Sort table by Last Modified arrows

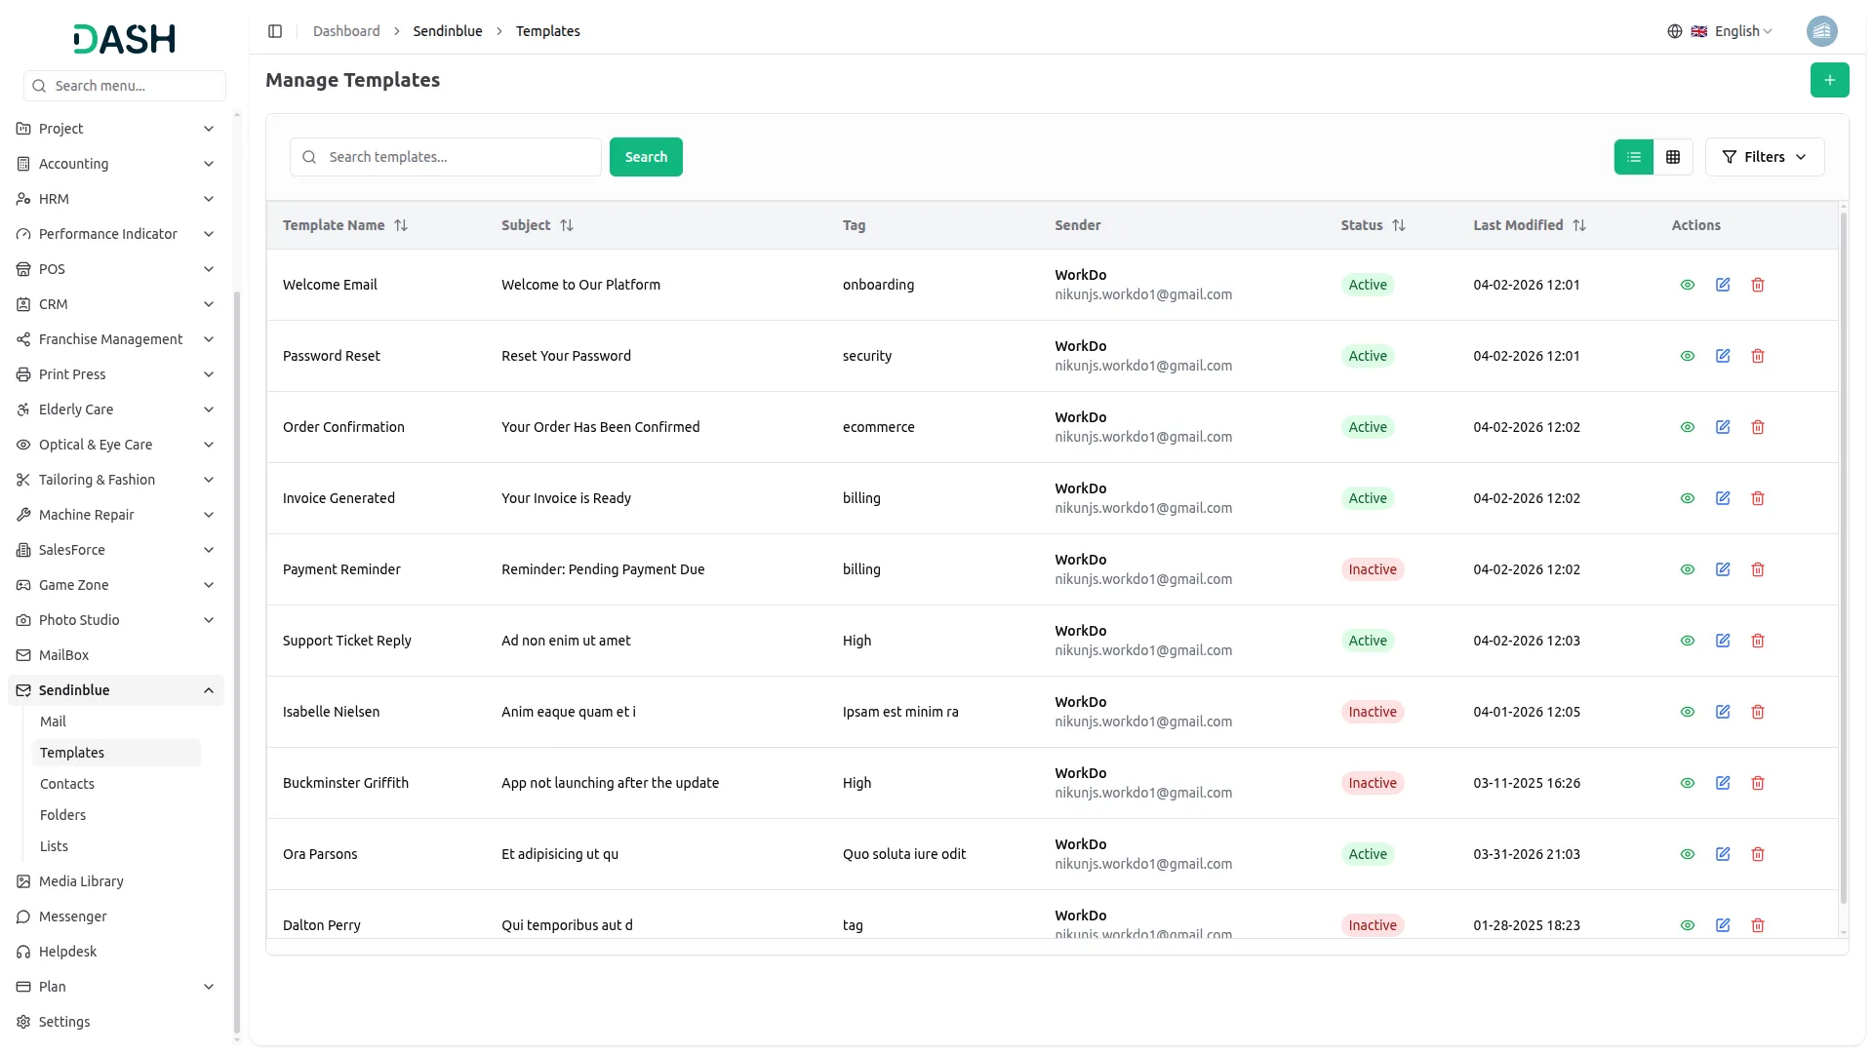tap(1578, 225)
